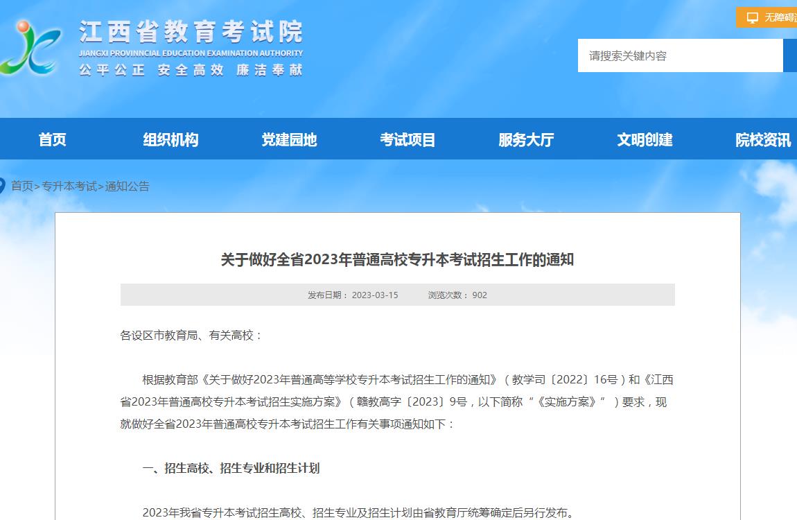The height and width of the screenshot is (520, 797).
Task: Click the 专升本考试 breadcrumb link
Action: 69,186
